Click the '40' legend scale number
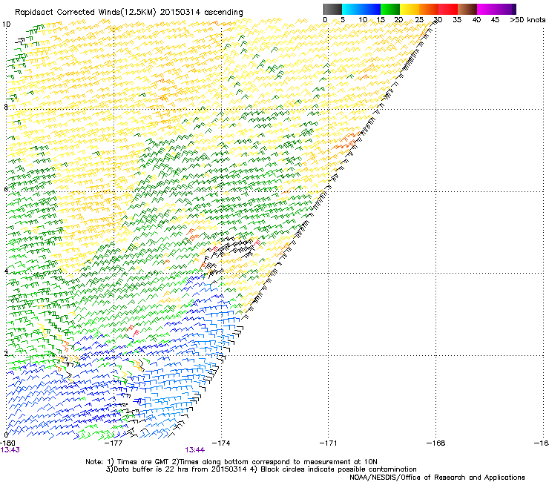Viewport: 549px width, 482px height. (x=476, y=20)
